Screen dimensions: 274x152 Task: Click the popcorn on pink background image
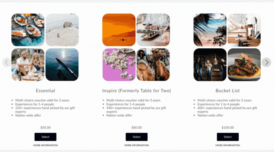tap(119, 65)
